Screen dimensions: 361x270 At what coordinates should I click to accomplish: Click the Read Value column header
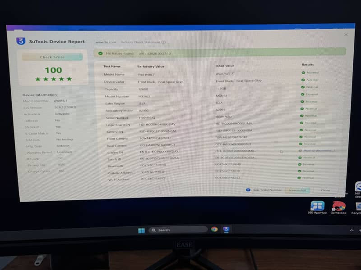[x=225, y=66]
